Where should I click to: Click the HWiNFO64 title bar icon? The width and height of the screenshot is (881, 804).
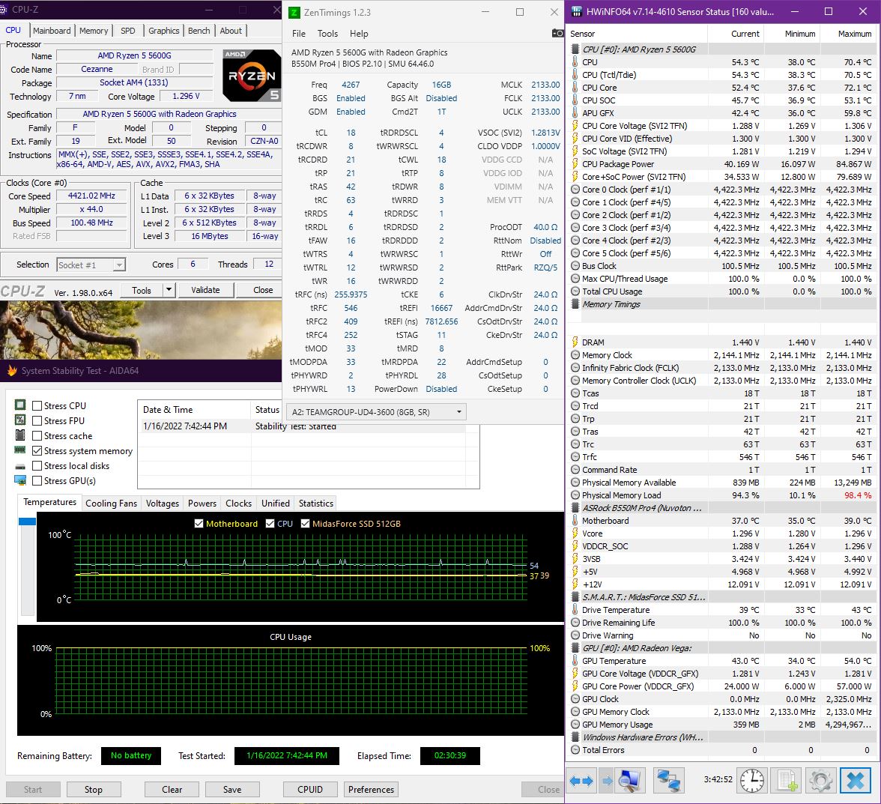click(576, 11)
